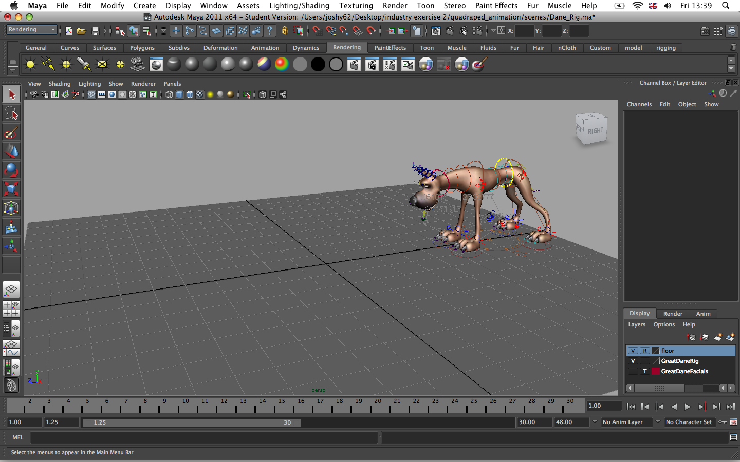Select the arrow Select tool in toolbox
Image resolution: width=740 pixels, height=462 pixels.
(x=11, y=94)
